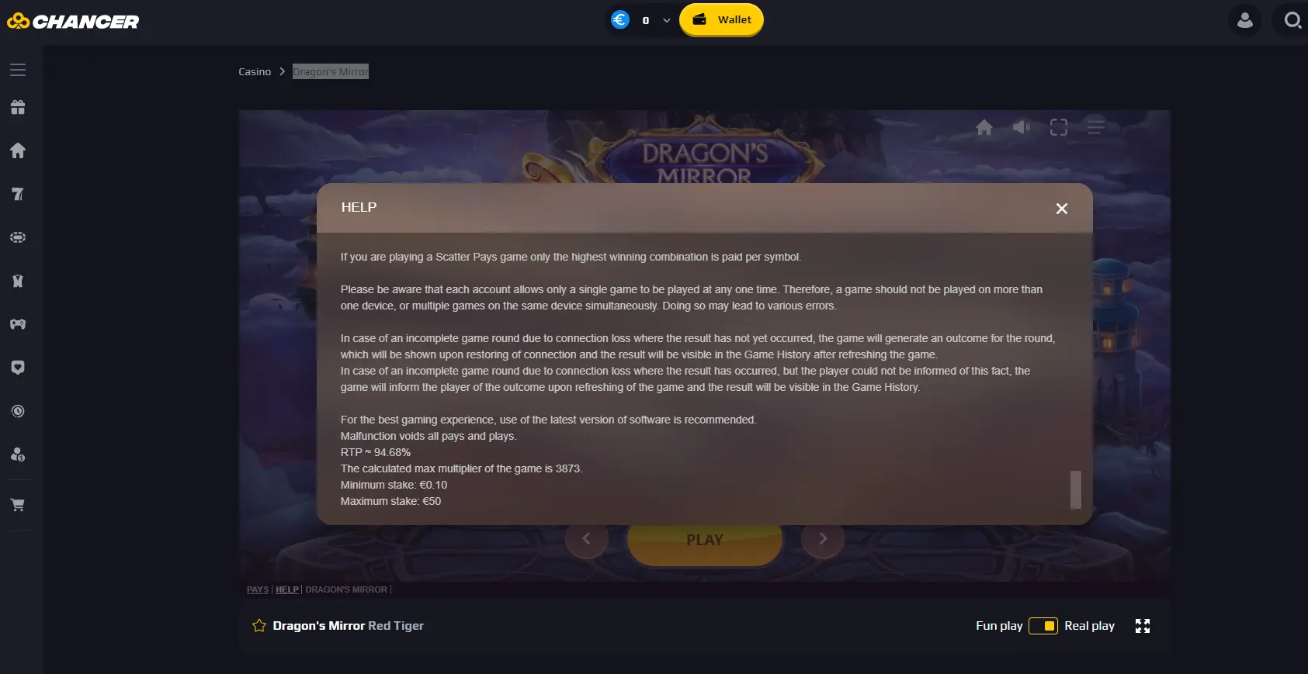Go to home via sidebar house icon

18,150
